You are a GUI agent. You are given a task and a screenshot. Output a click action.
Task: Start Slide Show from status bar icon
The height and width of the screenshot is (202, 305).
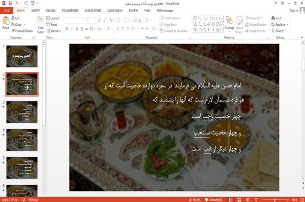(x=256, y=200)
